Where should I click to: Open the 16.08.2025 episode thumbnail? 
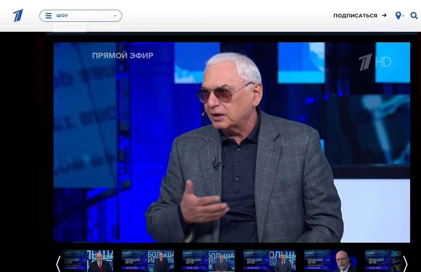point(330,261)
